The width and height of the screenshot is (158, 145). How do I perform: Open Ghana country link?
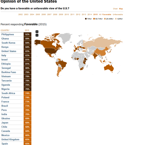[x=5, y=39]
